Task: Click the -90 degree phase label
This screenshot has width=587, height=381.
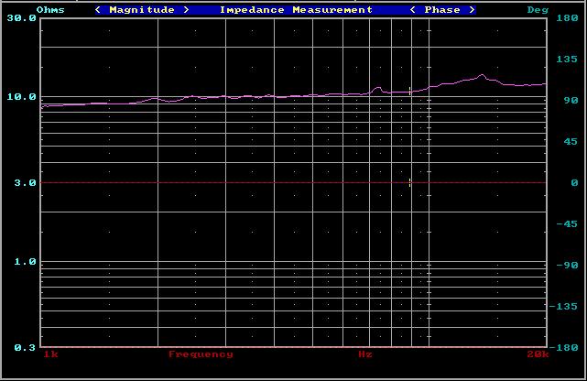Action: 567,266
